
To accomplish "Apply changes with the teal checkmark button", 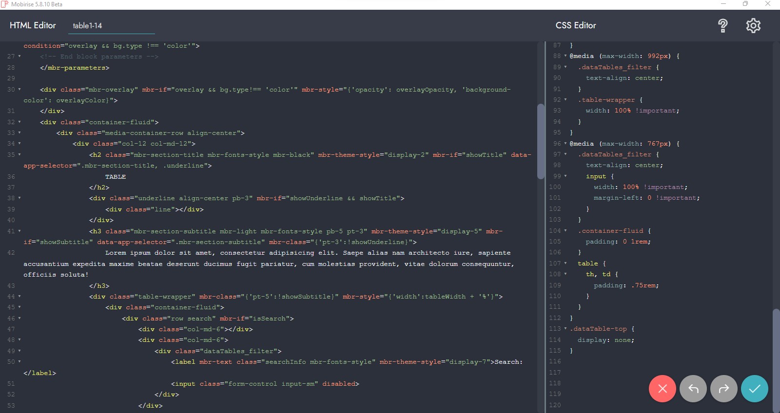I will click(754, 389).
